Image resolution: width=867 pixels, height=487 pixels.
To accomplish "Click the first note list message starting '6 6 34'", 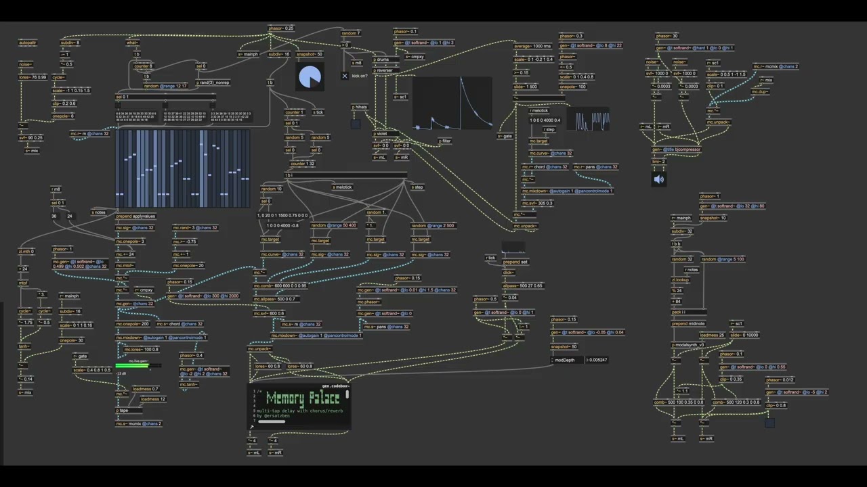I will 138,116.
